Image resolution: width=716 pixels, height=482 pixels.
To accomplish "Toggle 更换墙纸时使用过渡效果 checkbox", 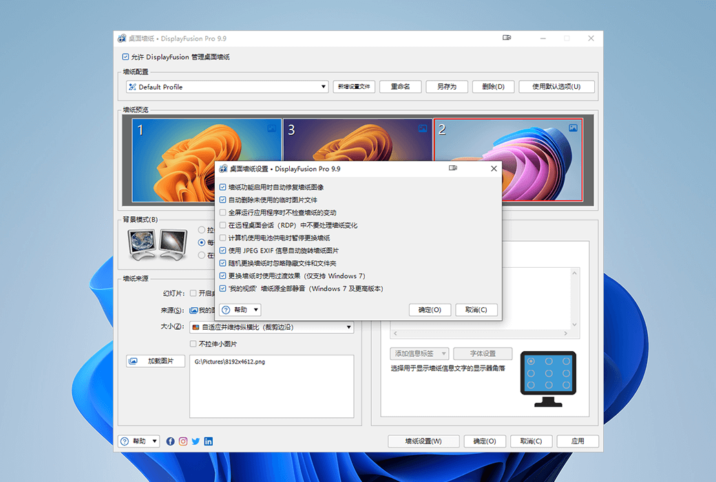I will coord(223,276).
